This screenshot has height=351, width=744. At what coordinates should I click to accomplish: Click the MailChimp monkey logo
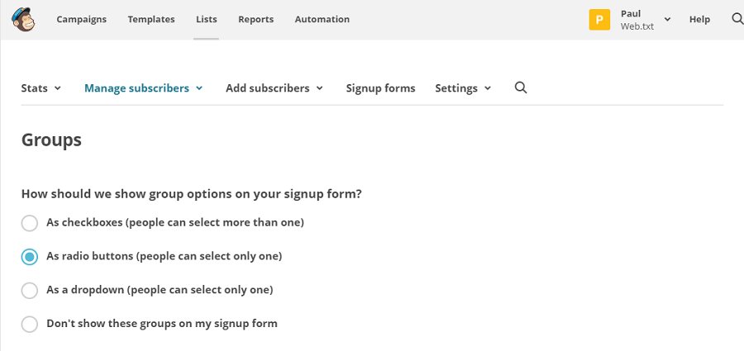click(x=23, y=20)
